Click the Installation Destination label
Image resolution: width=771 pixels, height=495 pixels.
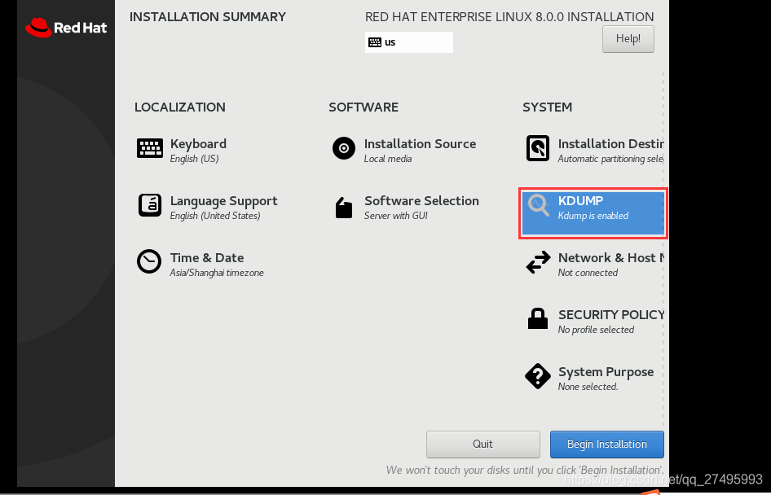[x=610, y=144]
